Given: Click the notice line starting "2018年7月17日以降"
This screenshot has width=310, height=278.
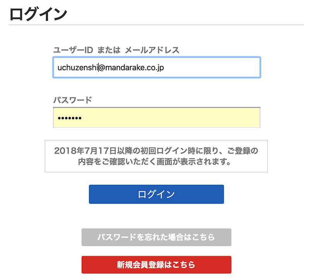Looking at the screenshot, I should [x=156, y=151].
